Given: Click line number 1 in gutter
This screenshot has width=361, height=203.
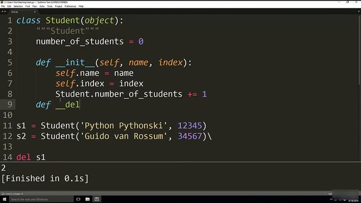Looking at the screenshot, I should click(10, 20).
